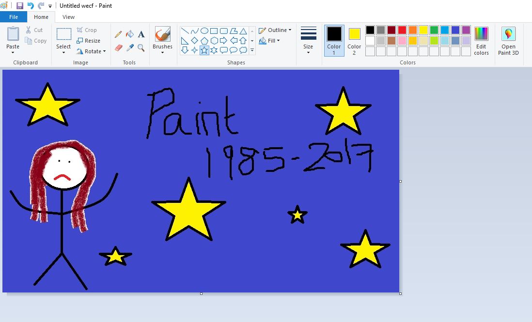The image size is (532, 322).
Task: Click the Paste clipboard button
Action: coord(13,38)
